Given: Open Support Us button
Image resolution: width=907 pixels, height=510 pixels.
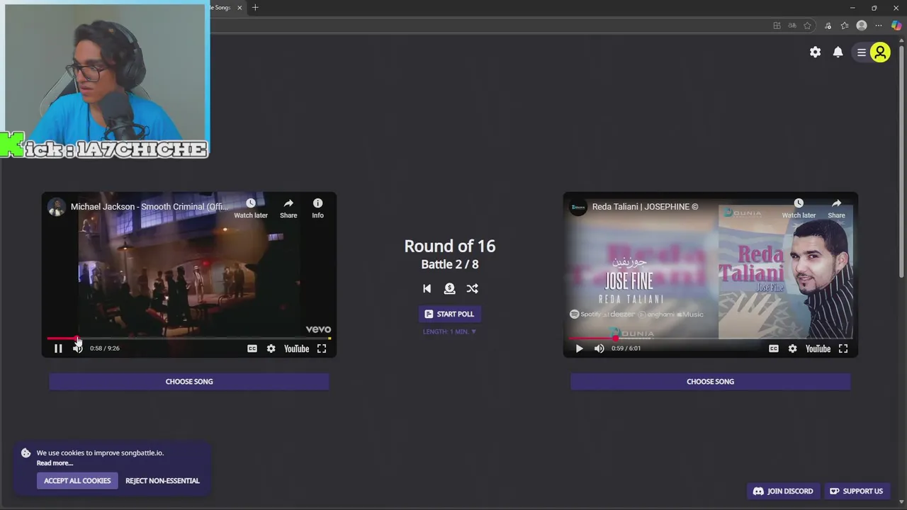Looking at the screenshot, I should [x=856, y=491].
